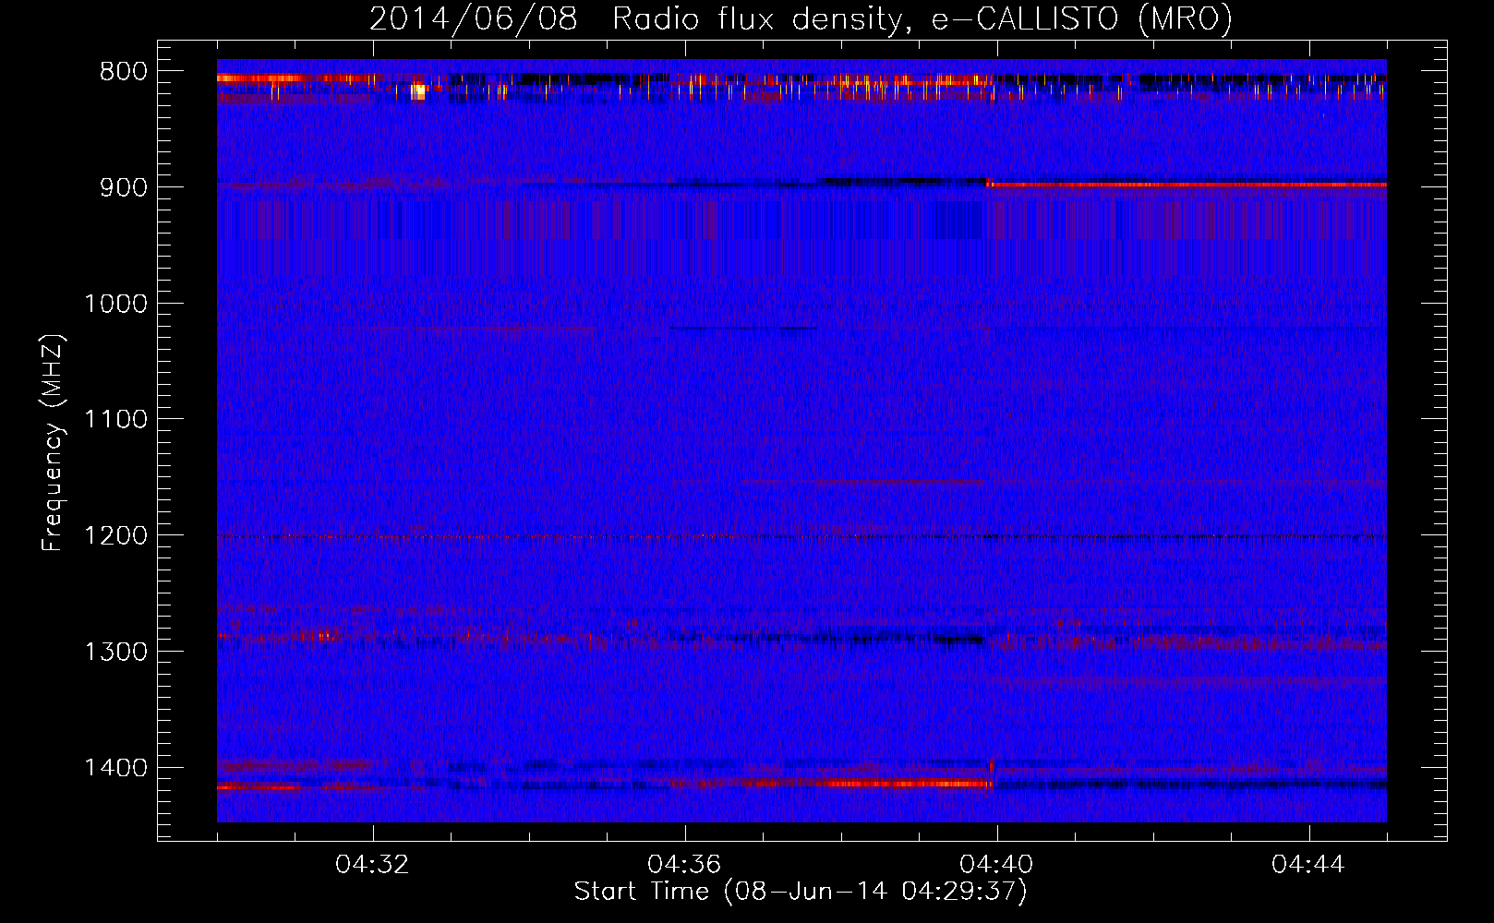1494x923 pixels.
Task: Click the 'Start Time (08-Jun-14 04:29:37)' axis label
Action: 801,892
